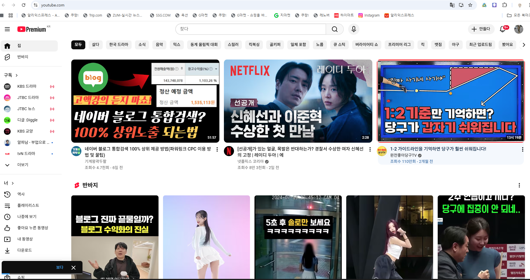This screenshot has width=530, height=280.
Task: Open the 5초 후 솔로만 보세요 short
Action: [x=298, y=237]
